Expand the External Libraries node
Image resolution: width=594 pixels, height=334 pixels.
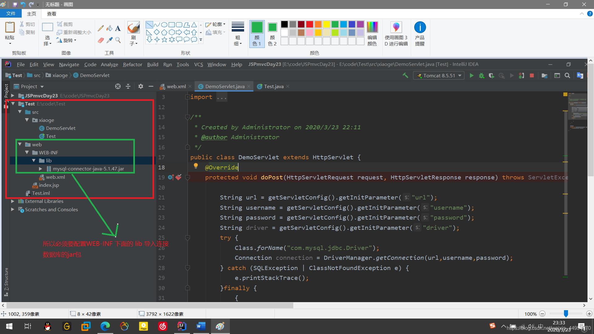tap(12, 201)
